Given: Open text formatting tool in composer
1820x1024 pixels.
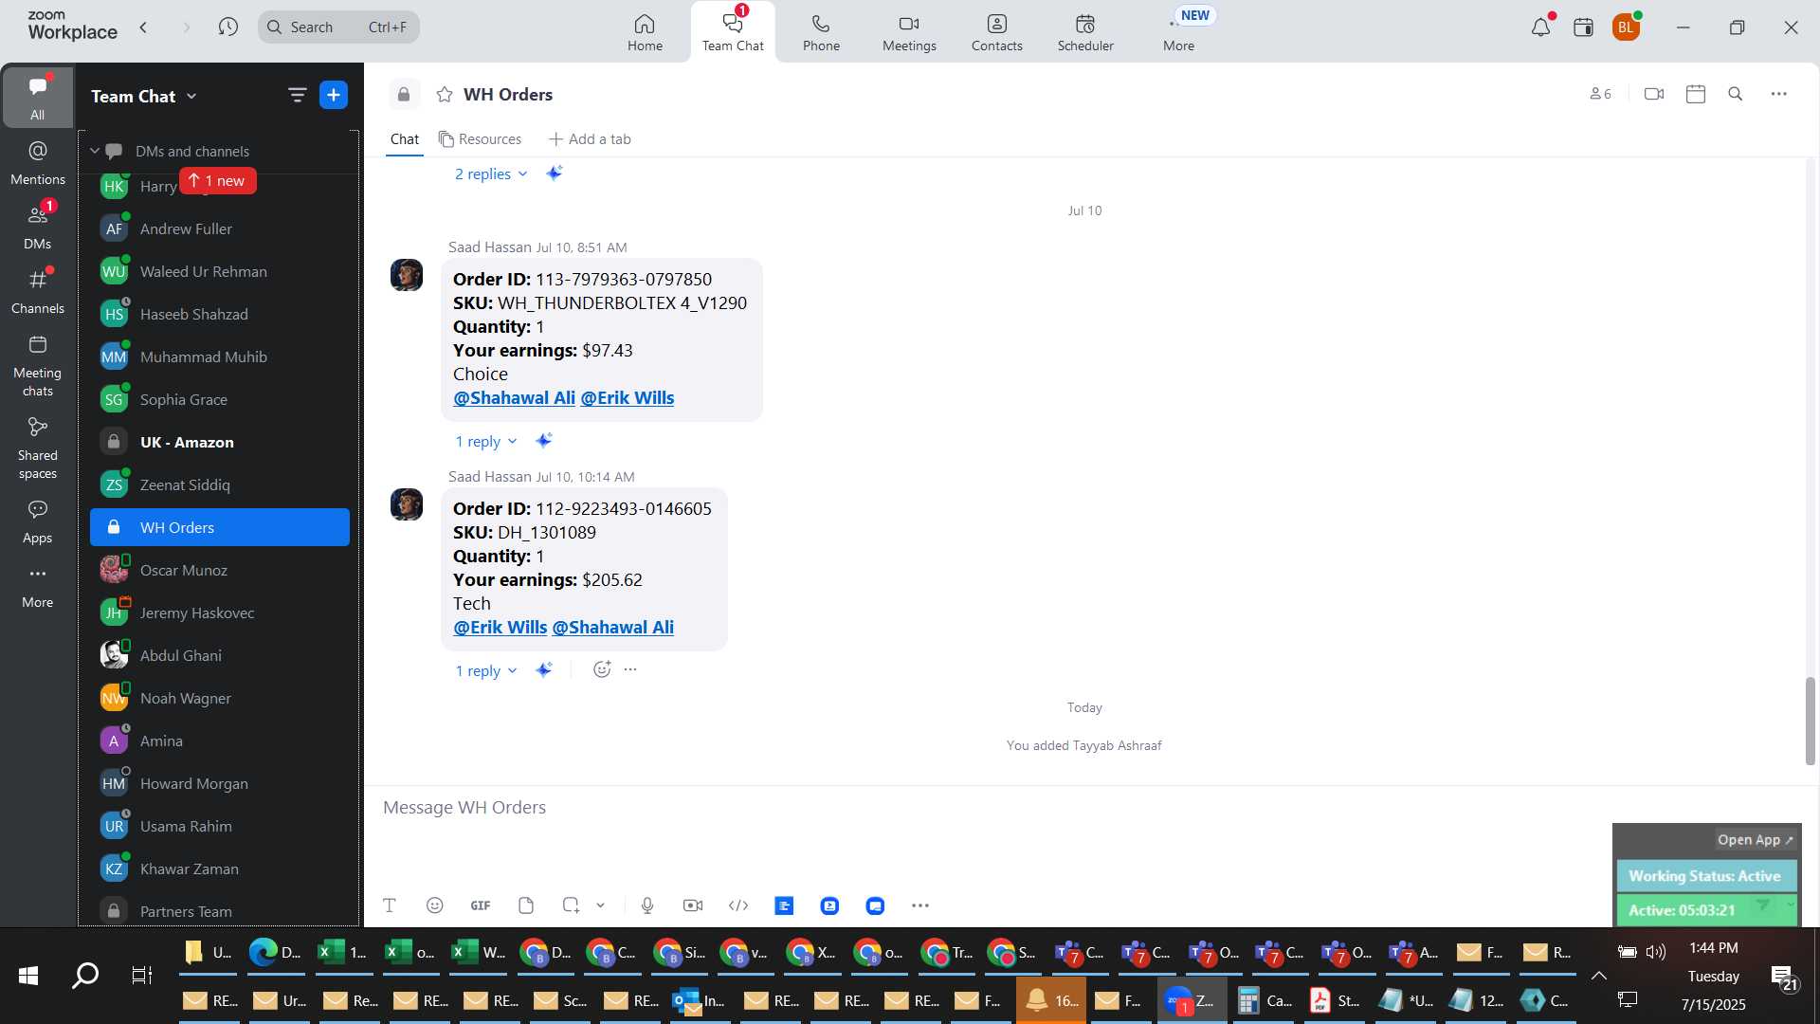Looking at the screenshot, I should pos(390,905).
